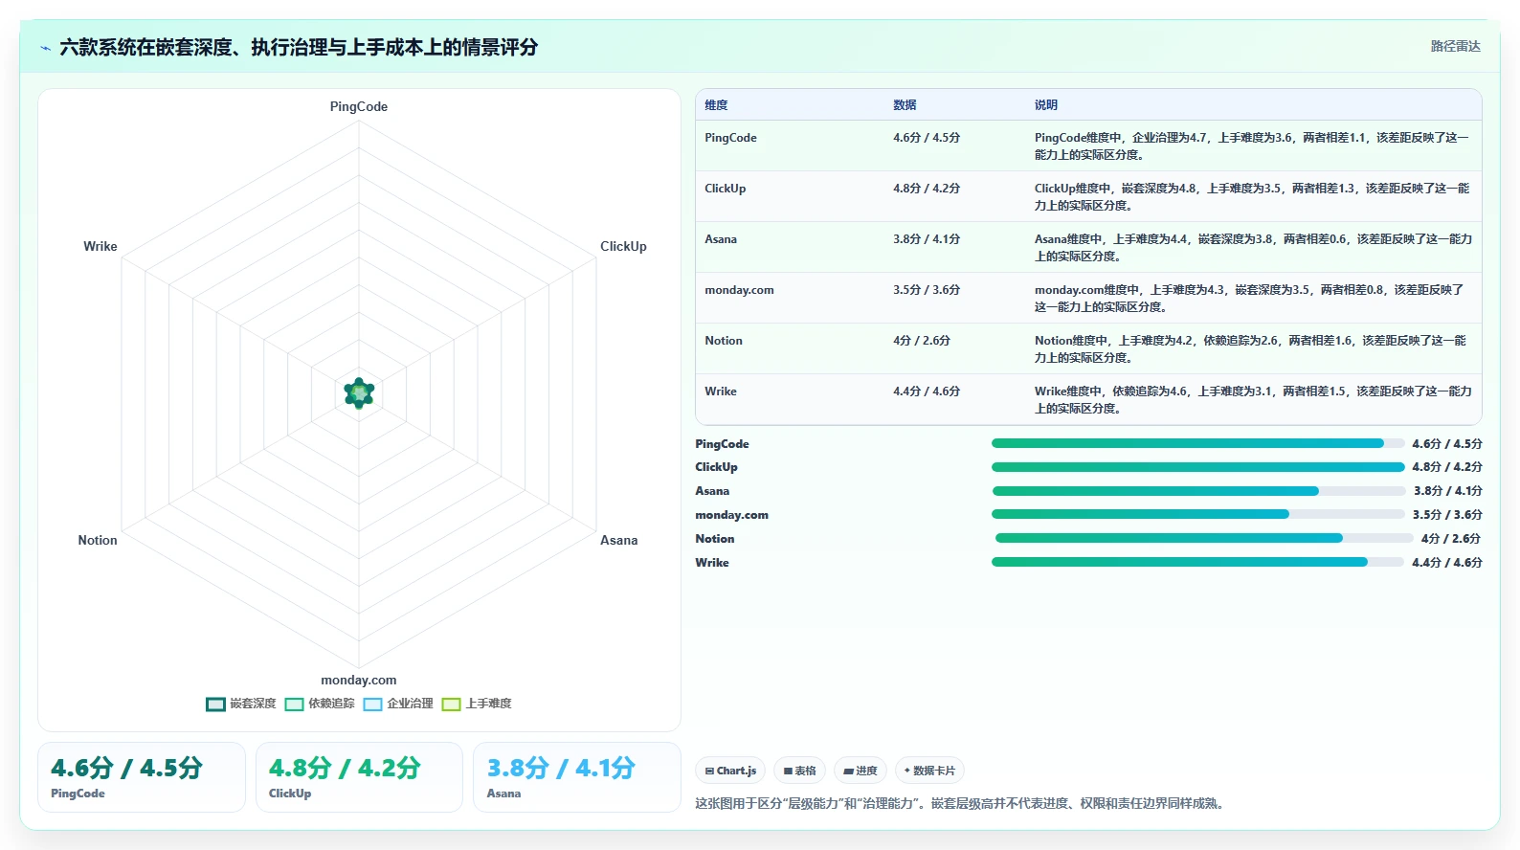Click the ClickUp axis label on the radar
The height and width of the screenshot is (850, 1520).
click(x=623, y=246)
